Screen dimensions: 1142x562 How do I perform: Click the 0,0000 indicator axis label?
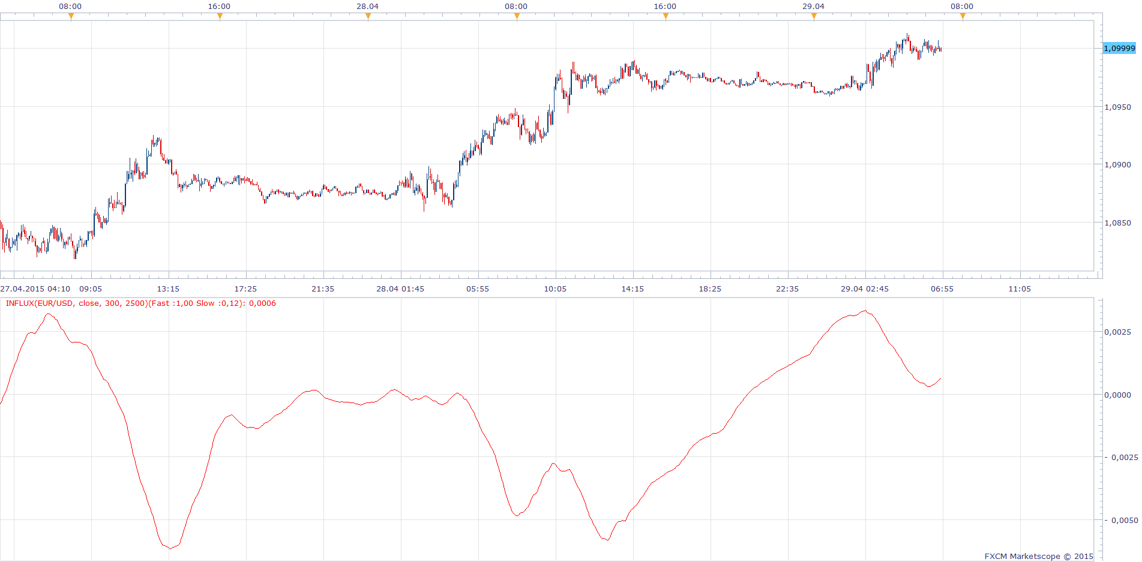coord(1117,395)
